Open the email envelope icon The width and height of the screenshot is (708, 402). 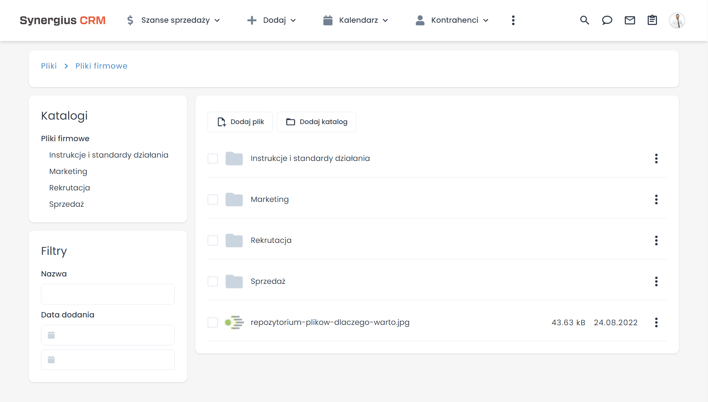[x=630, y=20]
